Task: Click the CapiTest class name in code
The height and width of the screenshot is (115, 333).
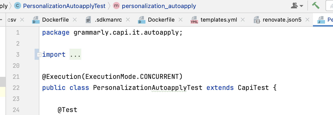Action: click(253, 88)
